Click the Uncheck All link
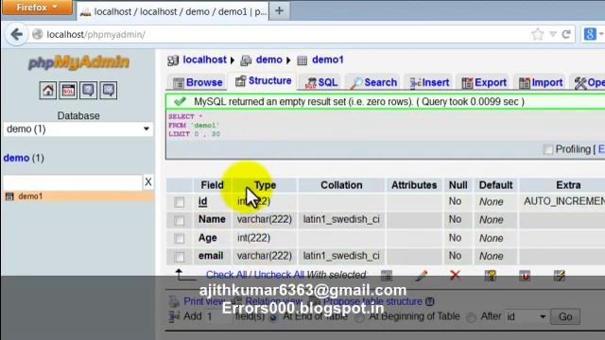This screenshot has height=340, width=605. click(279, 275)
